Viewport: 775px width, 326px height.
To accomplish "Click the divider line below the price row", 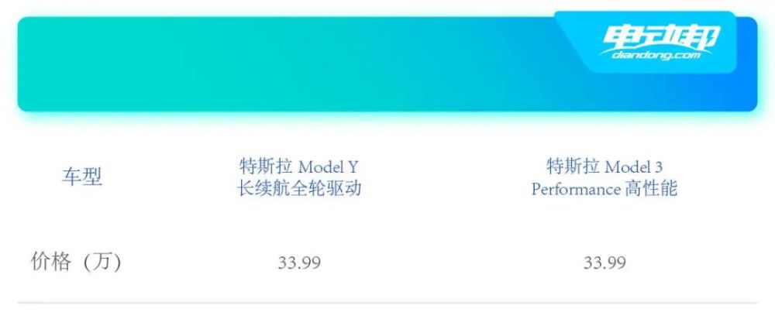I will pyautogui.click(x=387, y=303).
